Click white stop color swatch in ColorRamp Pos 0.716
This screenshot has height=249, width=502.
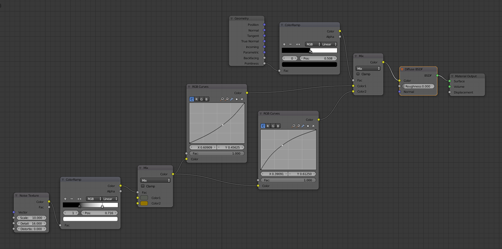click(90, 219)
